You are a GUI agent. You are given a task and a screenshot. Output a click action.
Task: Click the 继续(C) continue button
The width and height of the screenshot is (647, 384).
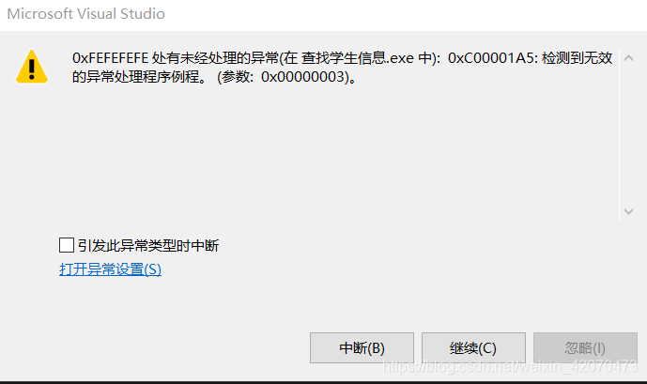473,347
